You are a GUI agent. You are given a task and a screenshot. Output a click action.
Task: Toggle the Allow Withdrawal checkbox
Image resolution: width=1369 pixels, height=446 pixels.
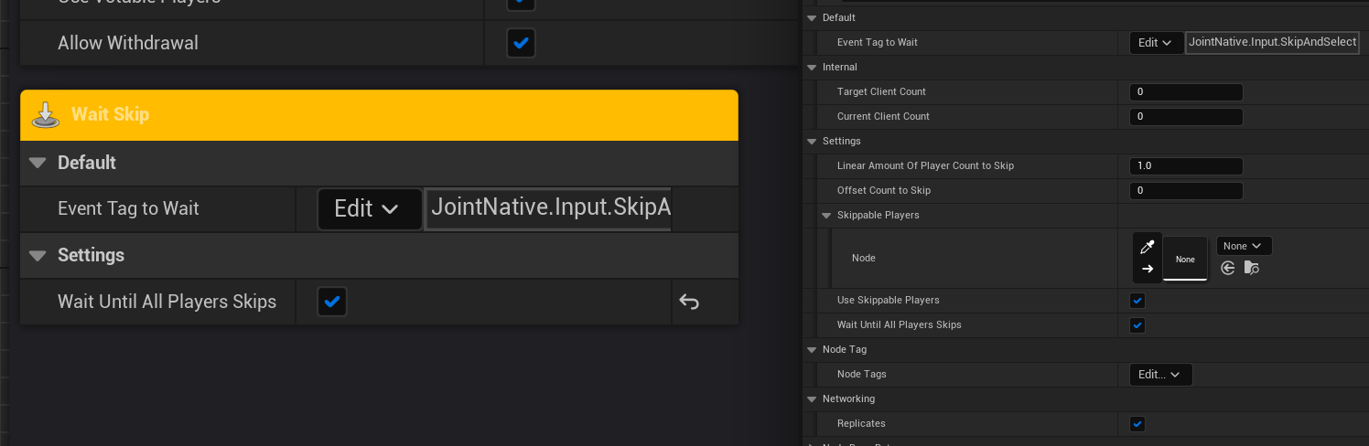(x=521, y=43)
